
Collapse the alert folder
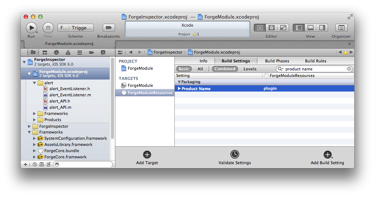pyautogui.click(x=35, y=83)
